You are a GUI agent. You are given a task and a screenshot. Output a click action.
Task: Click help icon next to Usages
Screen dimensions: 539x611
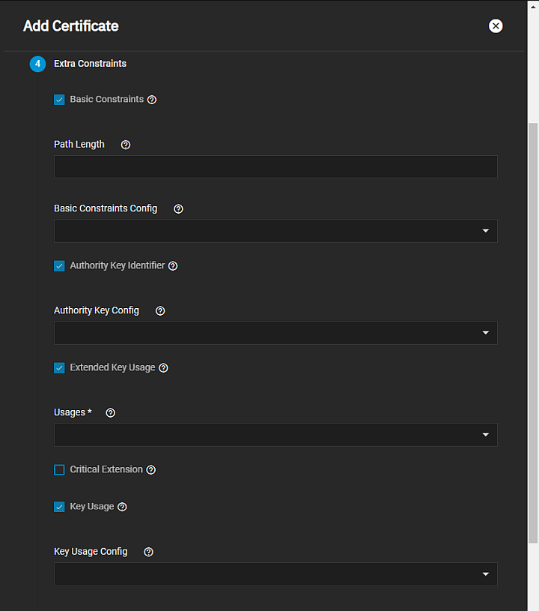pos(111,413)
